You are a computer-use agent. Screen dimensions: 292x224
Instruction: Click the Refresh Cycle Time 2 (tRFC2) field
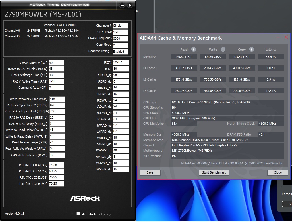coord(57,105)
